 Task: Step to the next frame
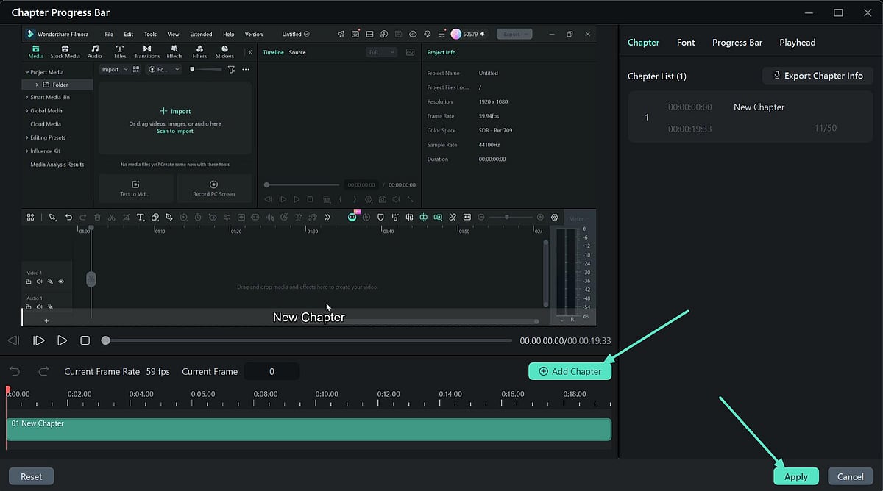(x=39, y=340)
